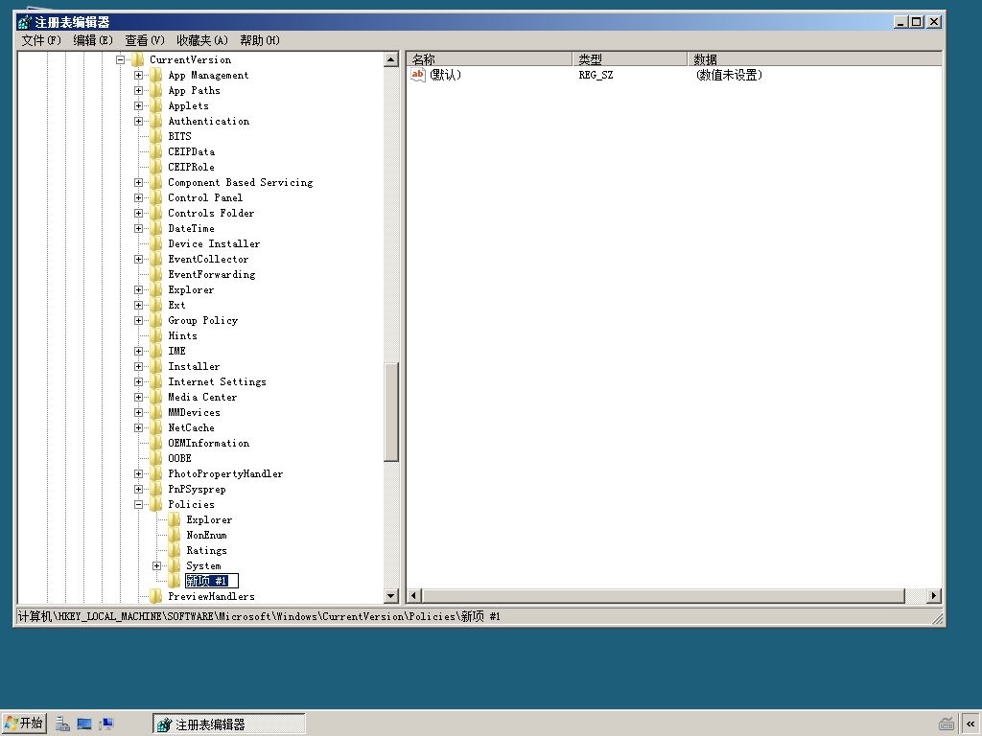Expand the Component Based Servicing key
Viewport: 982px width, 736px height.
(x=138, y=183)
